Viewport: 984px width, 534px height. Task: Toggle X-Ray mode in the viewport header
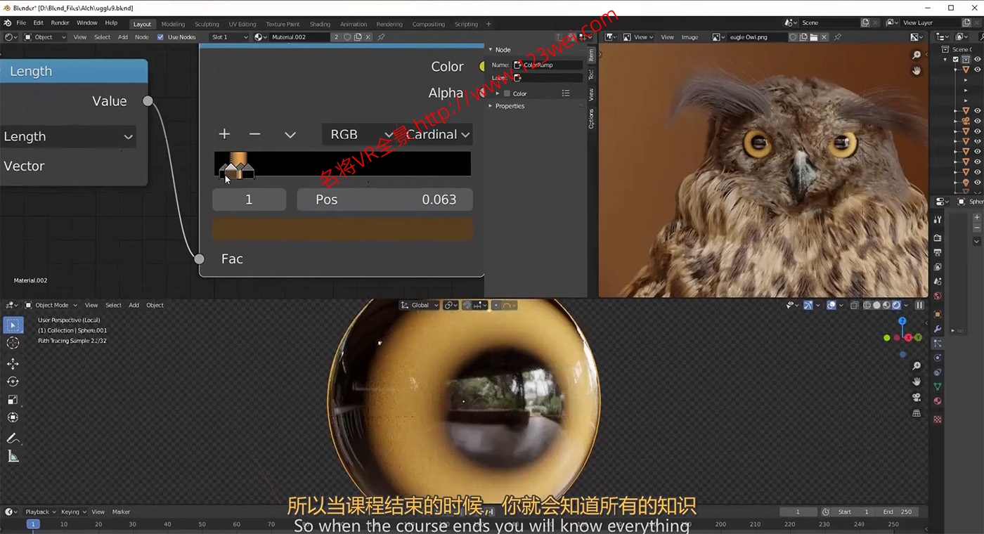[x=855, y=305]
